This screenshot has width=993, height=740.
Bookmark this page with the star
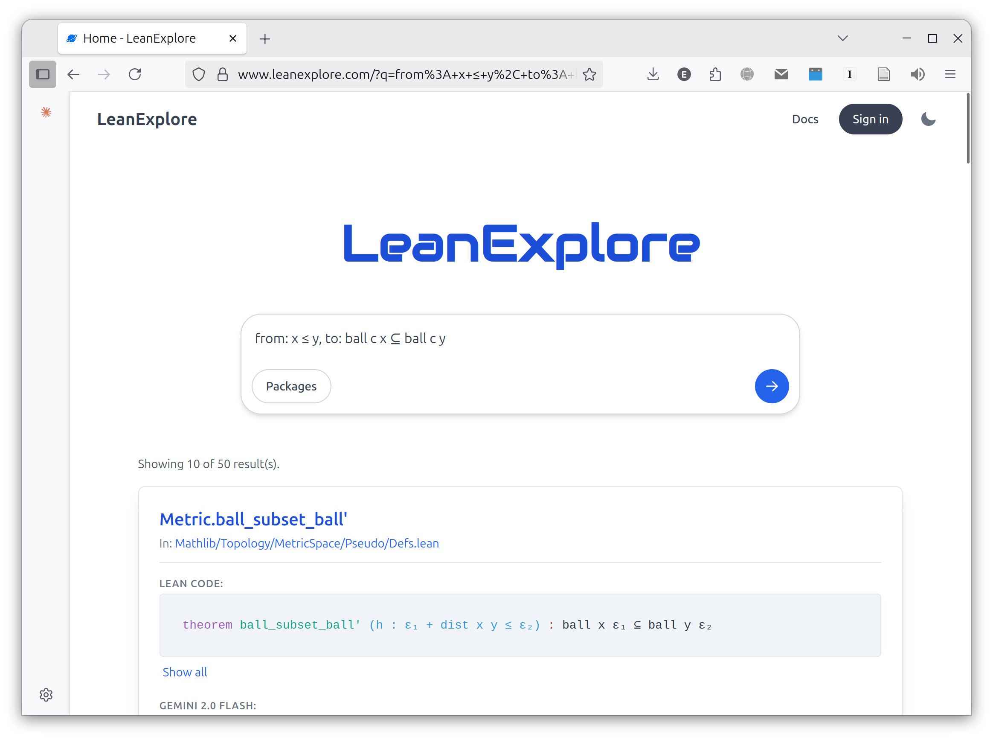(589, 74)
